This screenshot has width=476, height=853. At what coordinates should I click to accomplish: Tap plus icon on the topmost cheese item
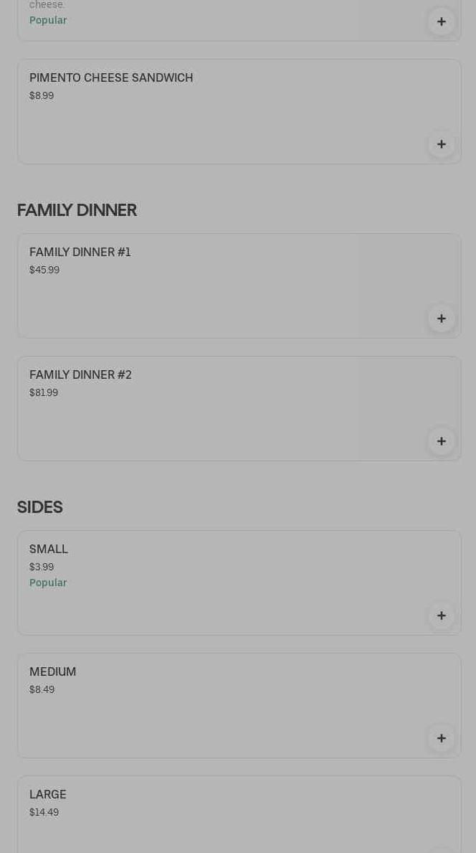441,22
